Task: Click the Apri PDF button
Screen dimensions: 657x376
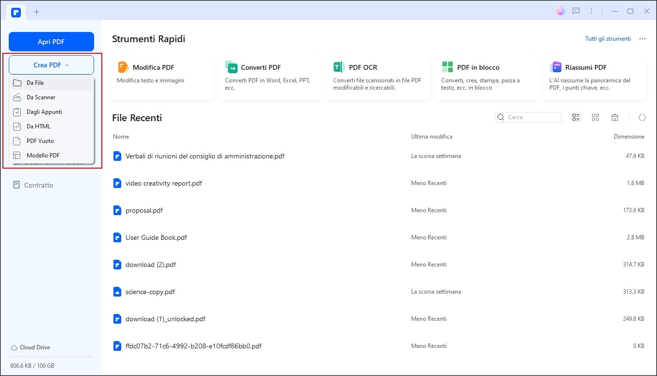Action: 51,42
